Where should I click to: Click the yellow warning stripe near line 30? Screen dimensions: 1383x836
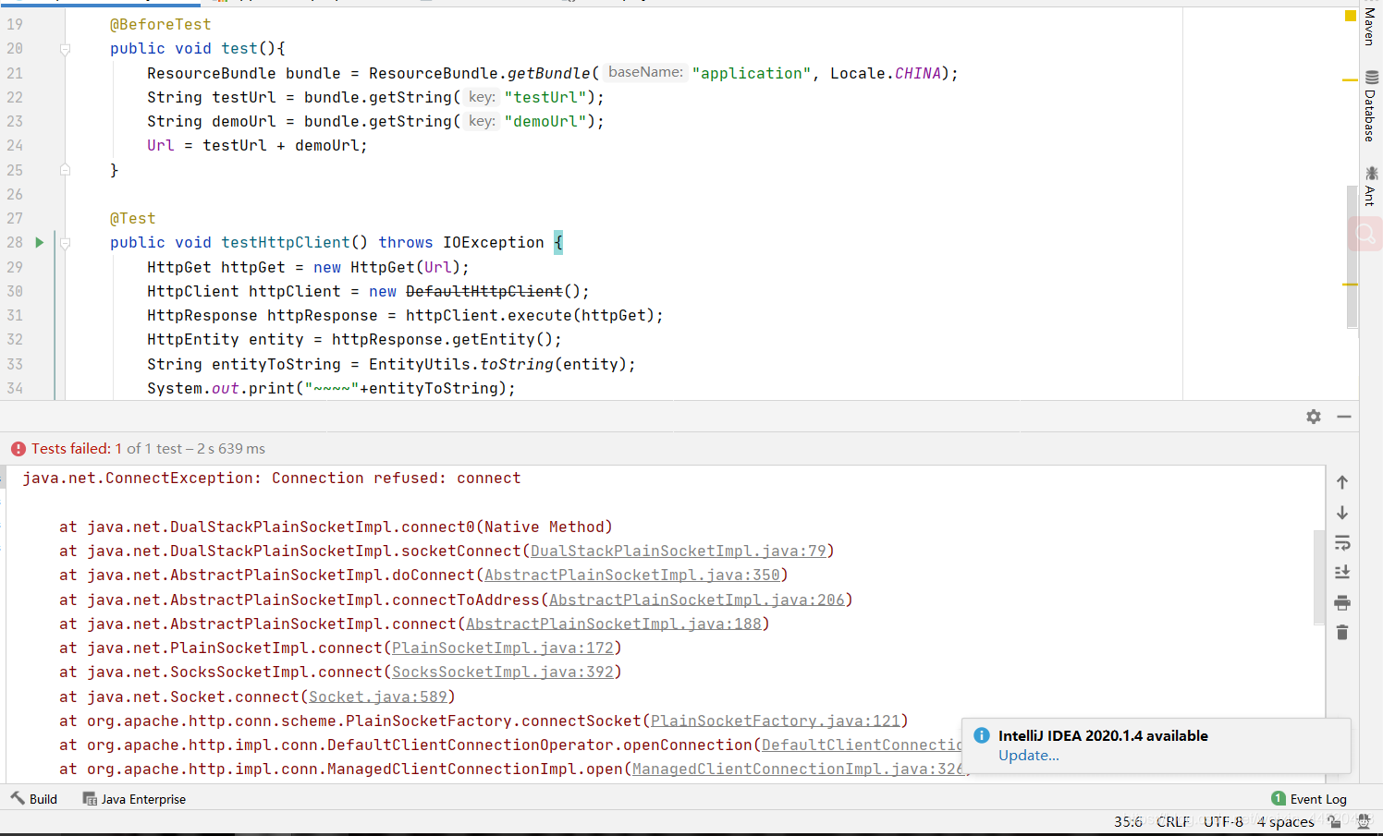(1350, 285)
